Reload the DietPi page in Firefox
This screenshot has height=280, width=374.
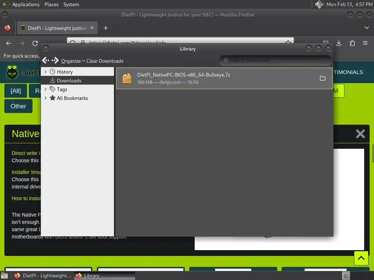click(35, 43)
